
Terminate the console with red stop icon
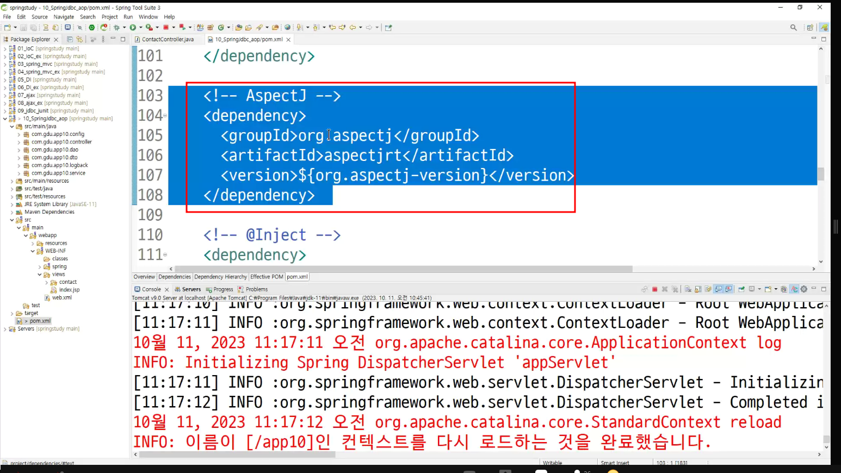(655, 289)
